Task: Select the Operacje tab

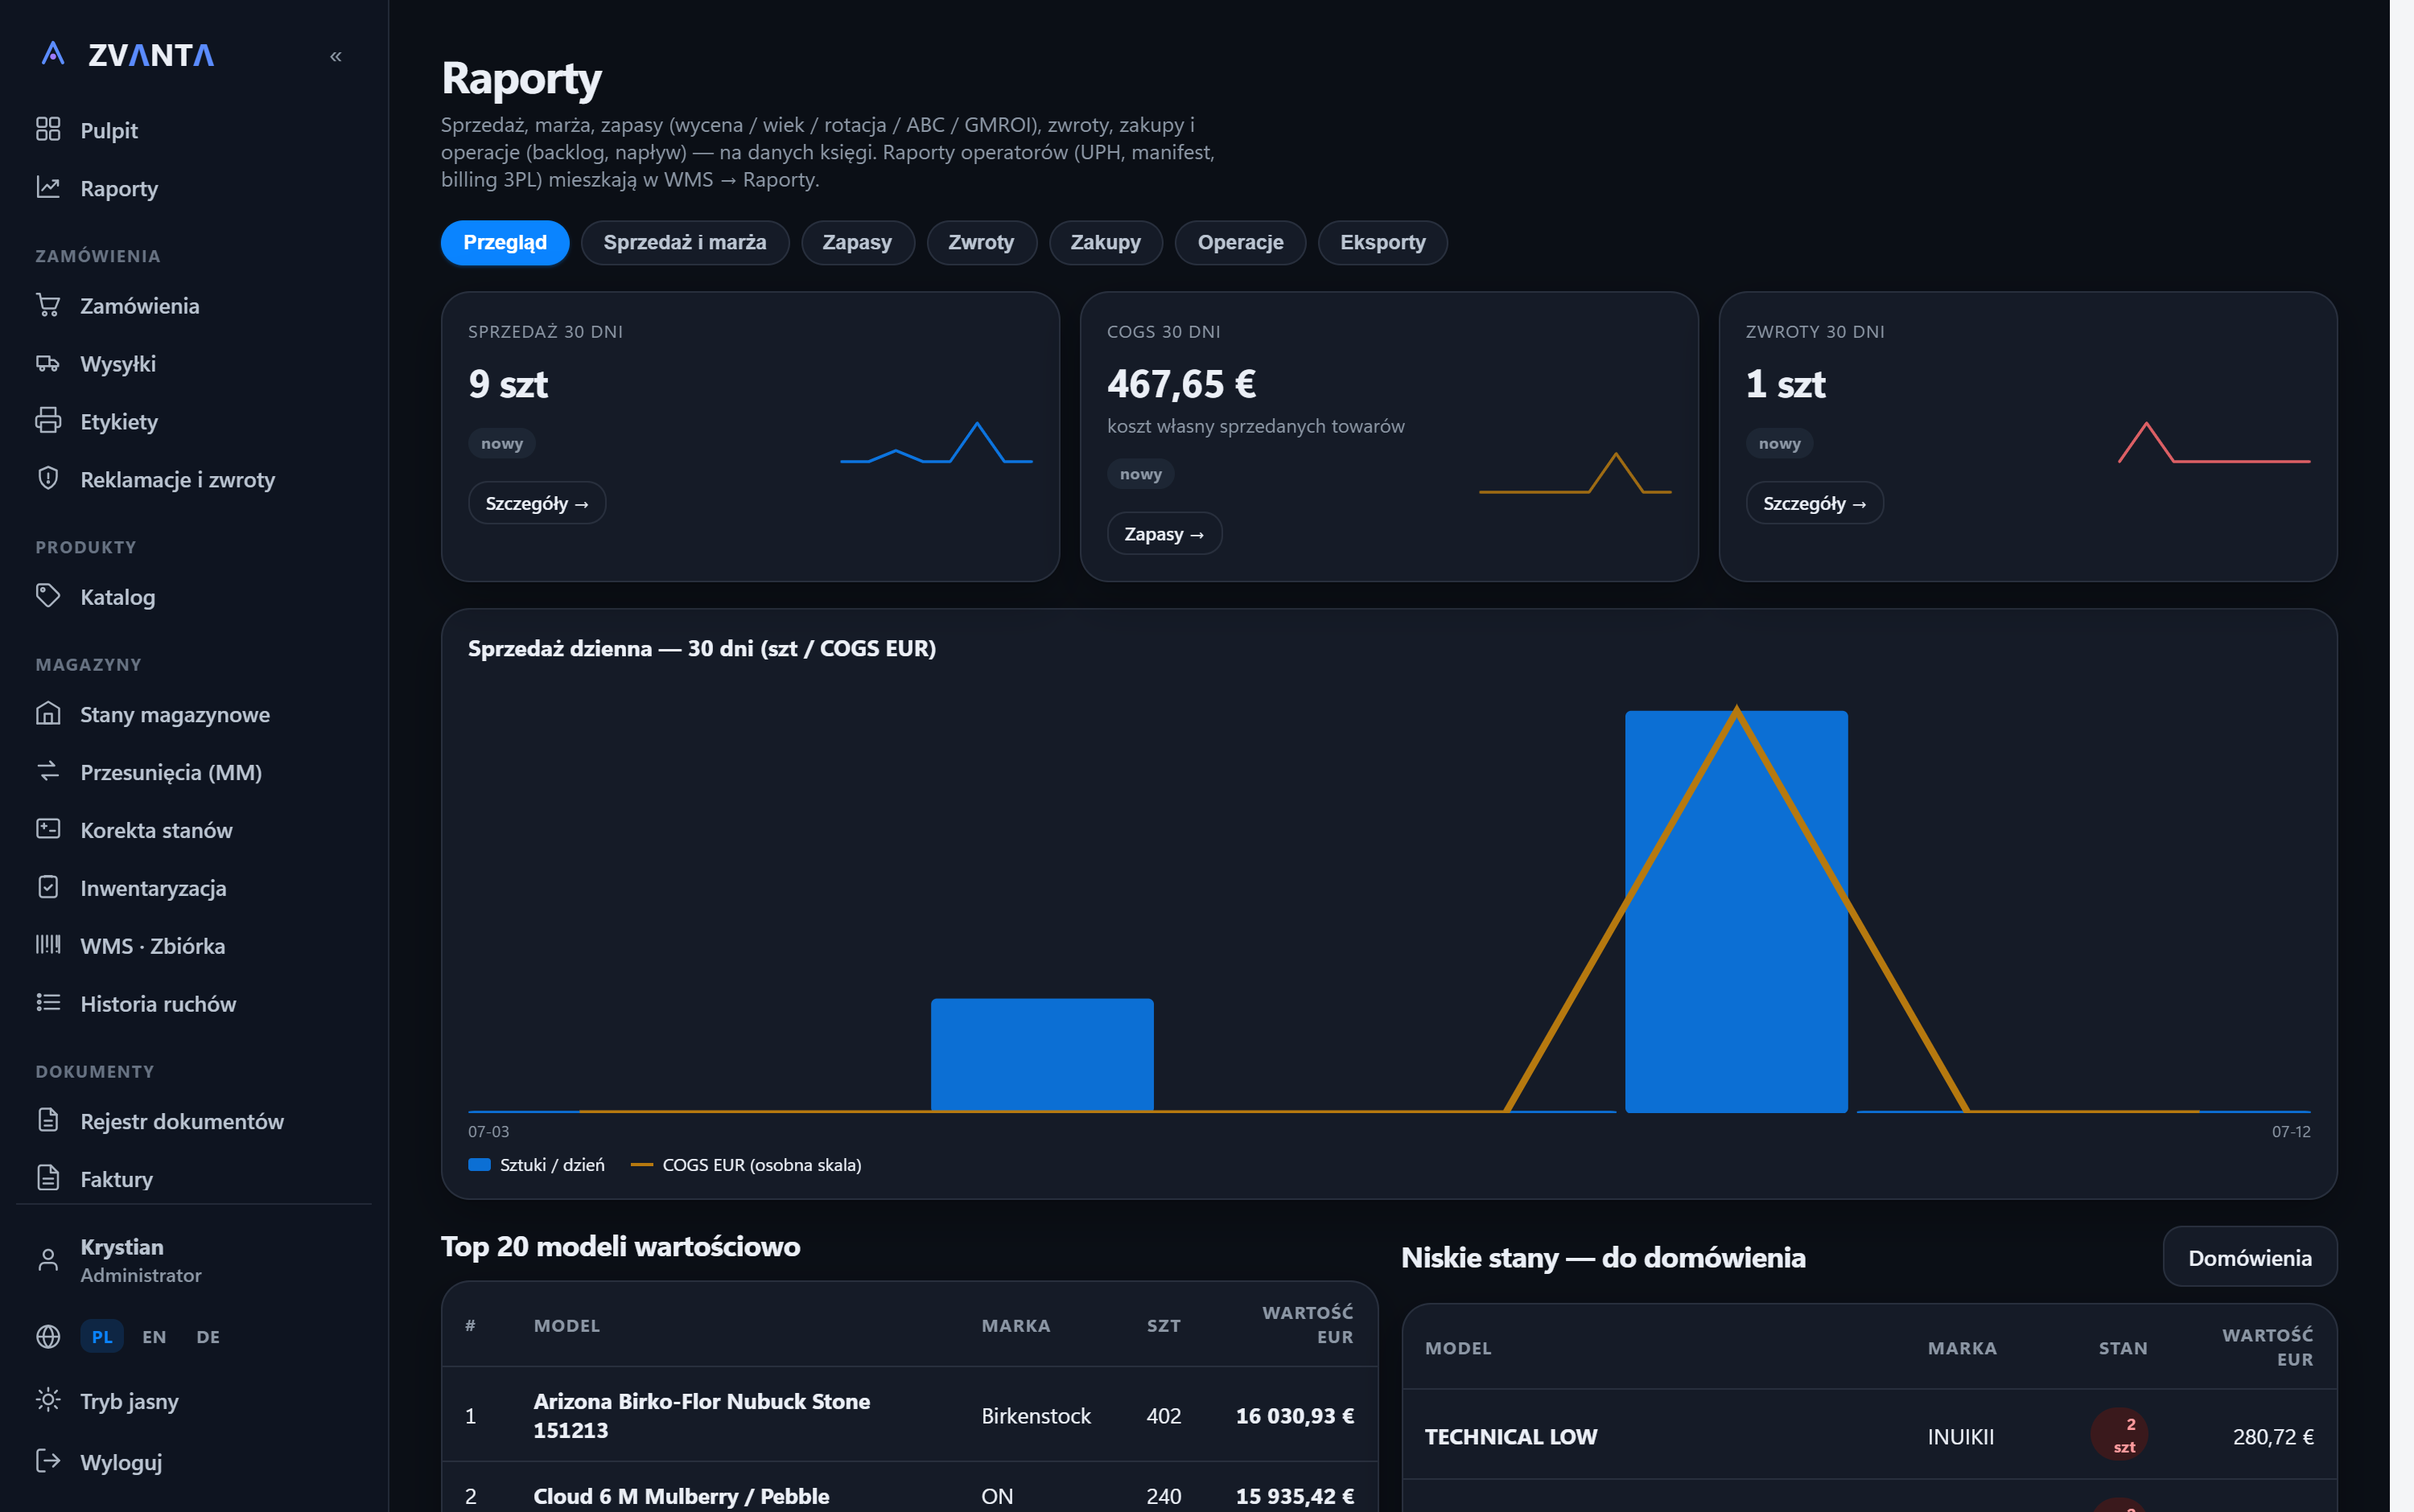Action: coord(1239,242)
